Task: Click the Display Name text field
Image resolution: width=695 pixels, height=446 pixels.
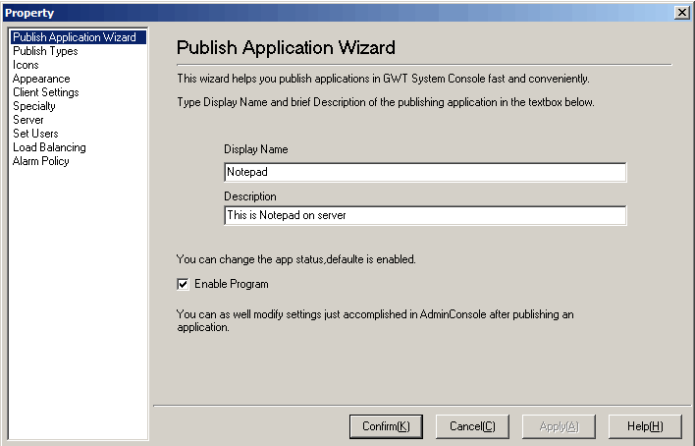Action: click(x=424, y=172)
